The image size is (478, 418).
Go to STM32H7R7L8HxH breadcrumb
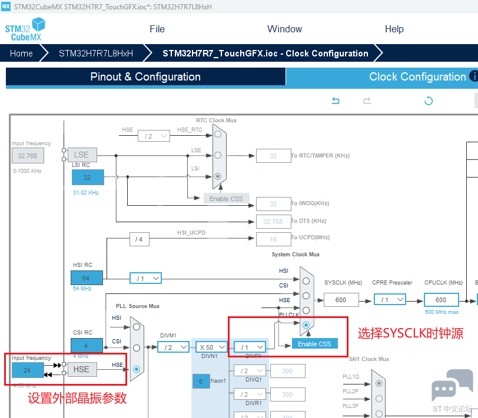coord(96,53)
